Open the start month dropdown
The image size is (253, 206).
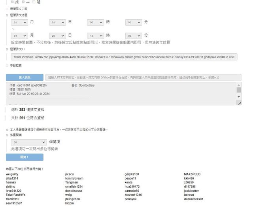tap(19, 23)
